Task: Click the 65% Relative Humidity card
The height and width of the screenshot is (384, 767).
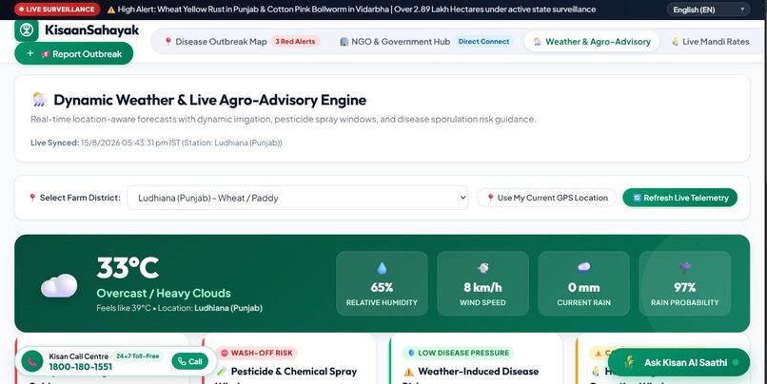Action: pos(382,283)
